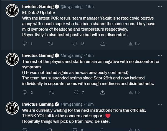Open more options for the first tweet
The image size is (167, 131).
pos(160,6)
